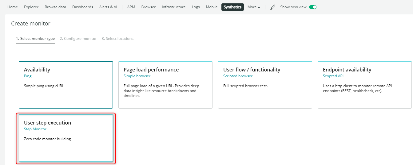413x165 pixels.
Task: Open Browse data in top navigation
Action: point(55,7)
